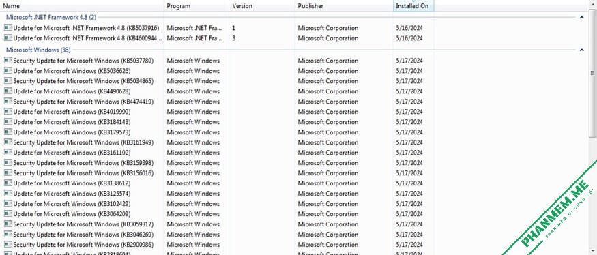Viewport: 597px width, 255px height.
Task: Click install date 5/17/2024 for KB3125574
Action: (409, 194)
